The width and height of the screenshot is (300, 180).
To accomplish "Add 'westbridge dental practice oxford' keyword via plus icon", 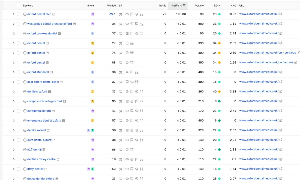I will click(25, 24).
